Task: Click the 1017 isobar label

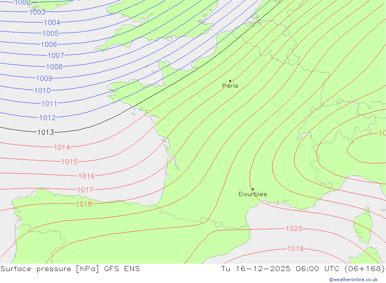Action: pyautogui.click(x=85, y=190)
